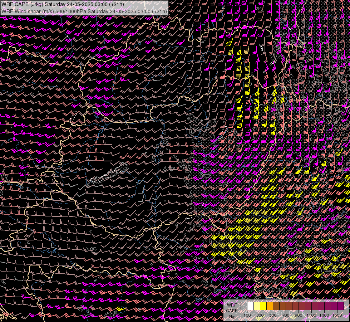350x322 pixels.
Task: Click the CAPE word in legend
Action: (232, 311)
